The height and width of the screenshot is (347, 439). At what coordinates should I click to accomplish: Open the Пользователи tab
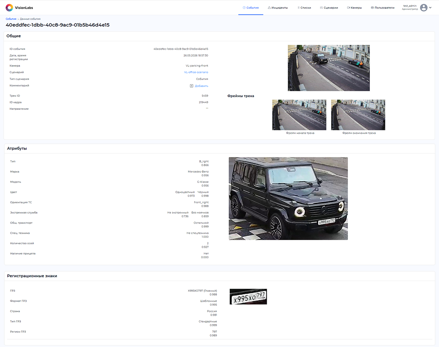(x=383, y=8)
